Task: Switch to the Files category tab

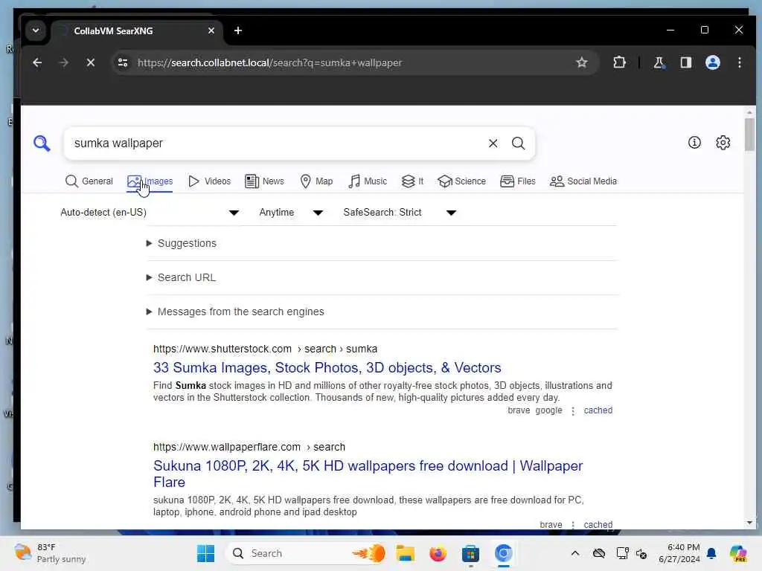Action: click(518, 181)
